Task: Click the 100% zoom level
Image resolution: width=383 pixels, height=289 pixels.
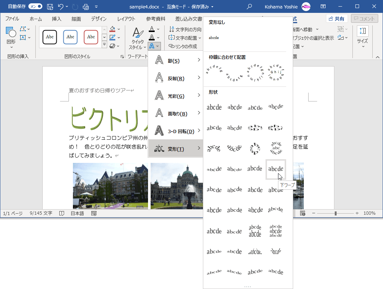Action: point(369,213)
